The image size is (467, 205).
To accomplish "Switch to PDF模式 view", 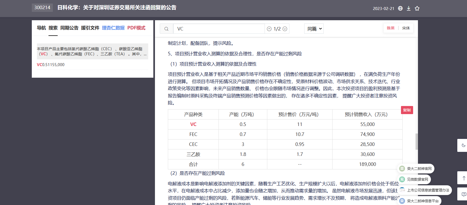I will coord(136,28).
